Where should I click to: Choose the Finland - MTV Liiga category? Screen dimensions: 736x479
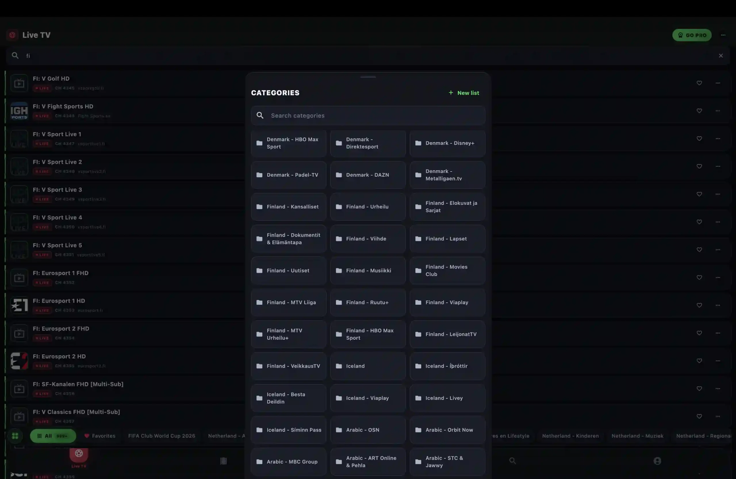pyautogui.click(x=288, y=302)
